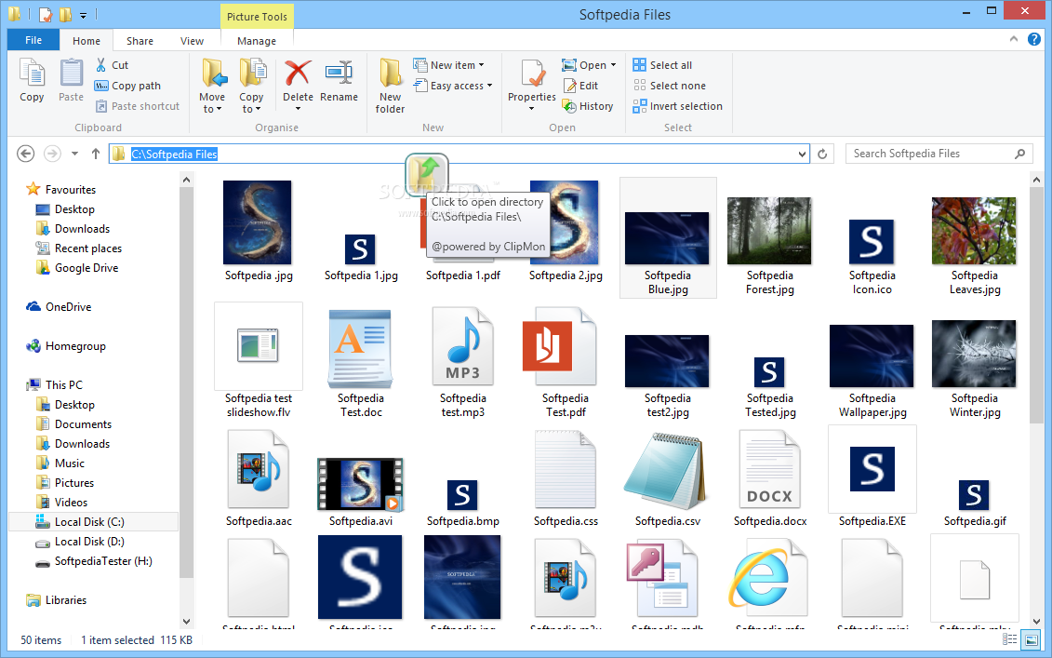This screenshot has width=1052, height=658.
Task: Select the Softpedia.avi video file
Action: point(361,491)
